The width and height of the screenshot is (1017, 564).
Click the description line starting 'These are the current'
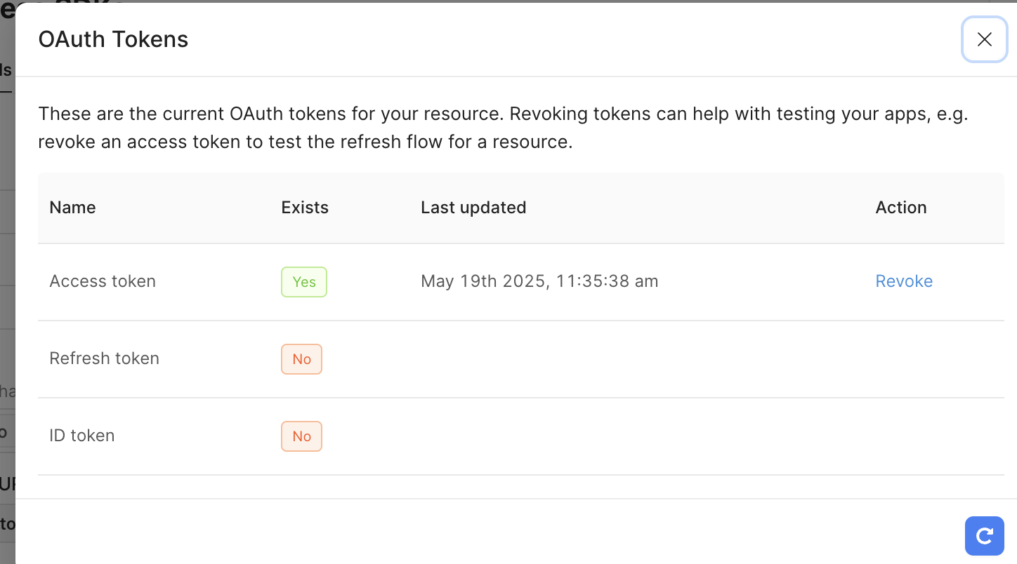502,114
